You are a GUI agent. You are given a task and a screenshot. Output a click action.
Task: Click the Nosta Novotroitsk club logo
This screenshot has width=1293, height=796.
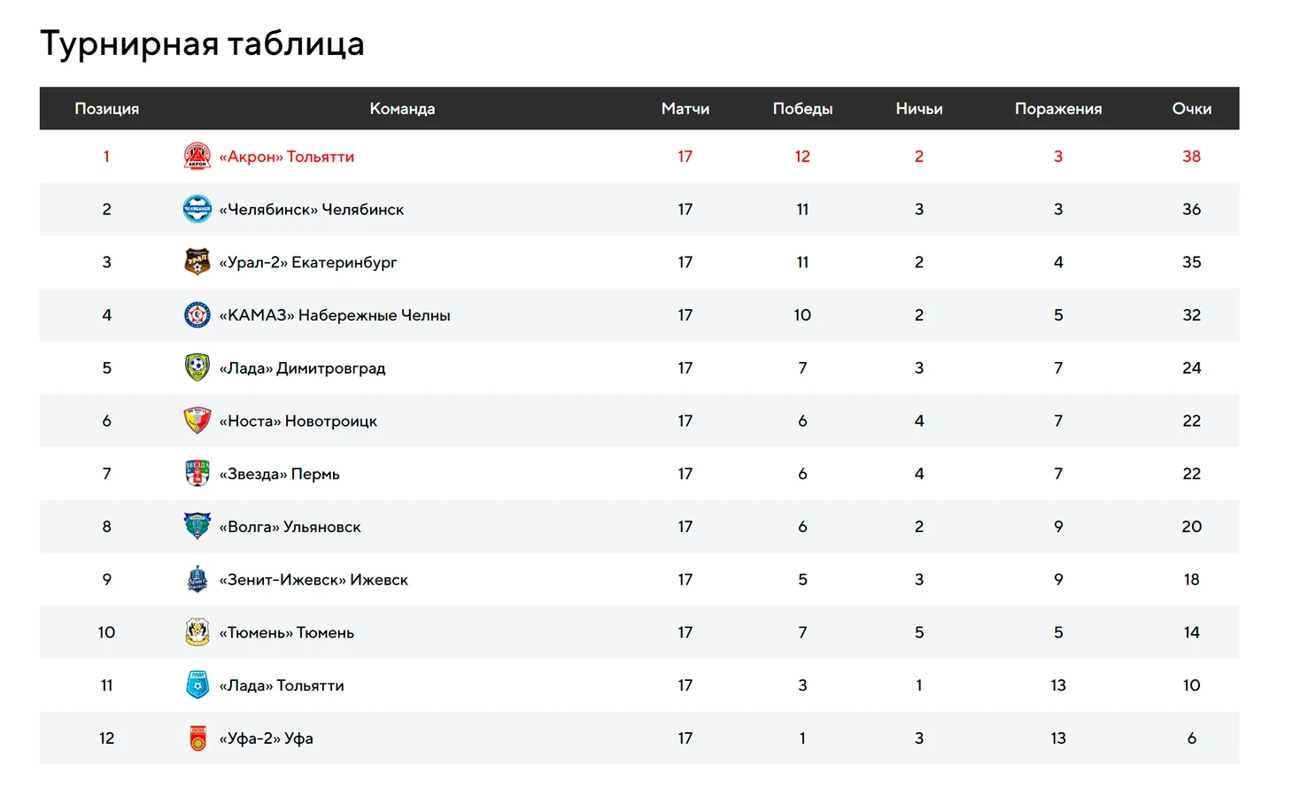(197, 421)
